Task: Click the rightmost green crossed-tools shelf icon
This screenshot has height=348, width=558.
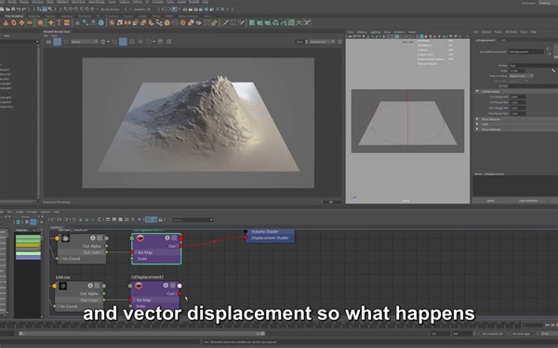Action: pos(308,22)
